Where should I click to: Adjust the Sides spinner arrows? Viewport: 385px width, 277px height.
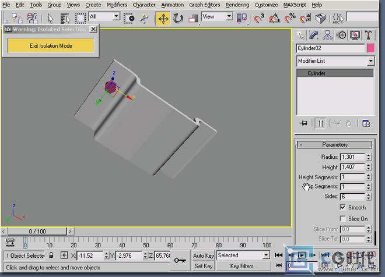coord(369,197)
